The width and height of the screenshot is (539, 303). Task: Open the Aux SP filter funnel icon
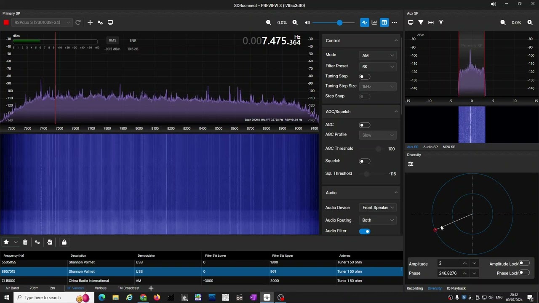tap(421, 22)
